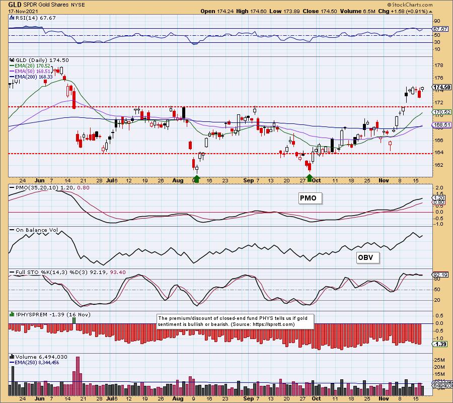The height and width of the screenshot is (403, 453).
Task: Click the bar icon beside Volume 6,494,030
Action: pyautogui.click(x=12, y=357)
